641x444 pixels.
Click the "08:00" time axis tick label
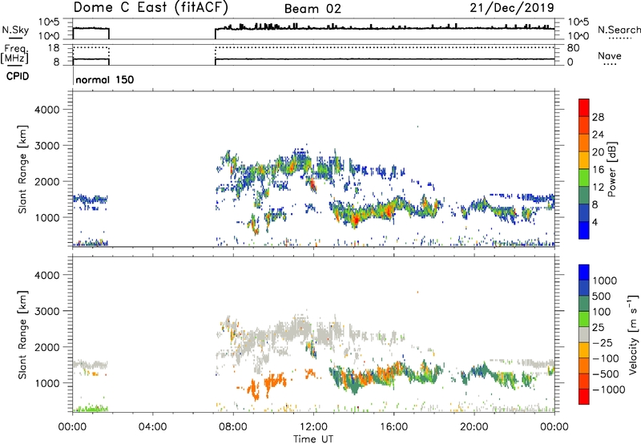[233, 427]
